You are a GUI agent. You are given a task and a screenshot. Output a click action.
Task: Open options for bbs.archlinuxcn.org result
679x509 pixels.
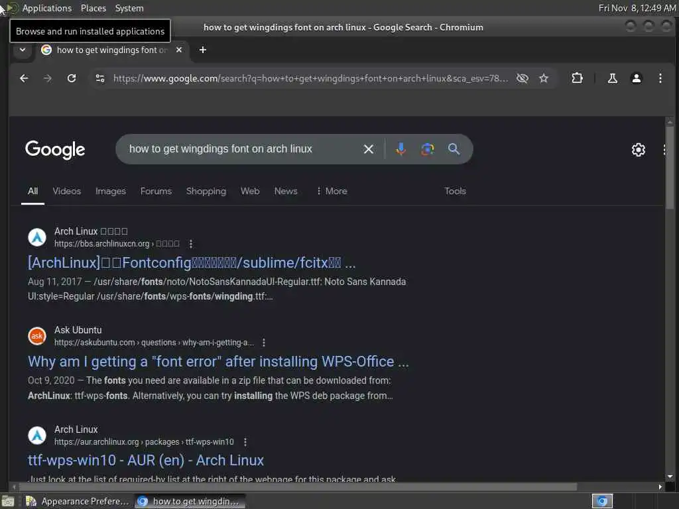[191, 244]
